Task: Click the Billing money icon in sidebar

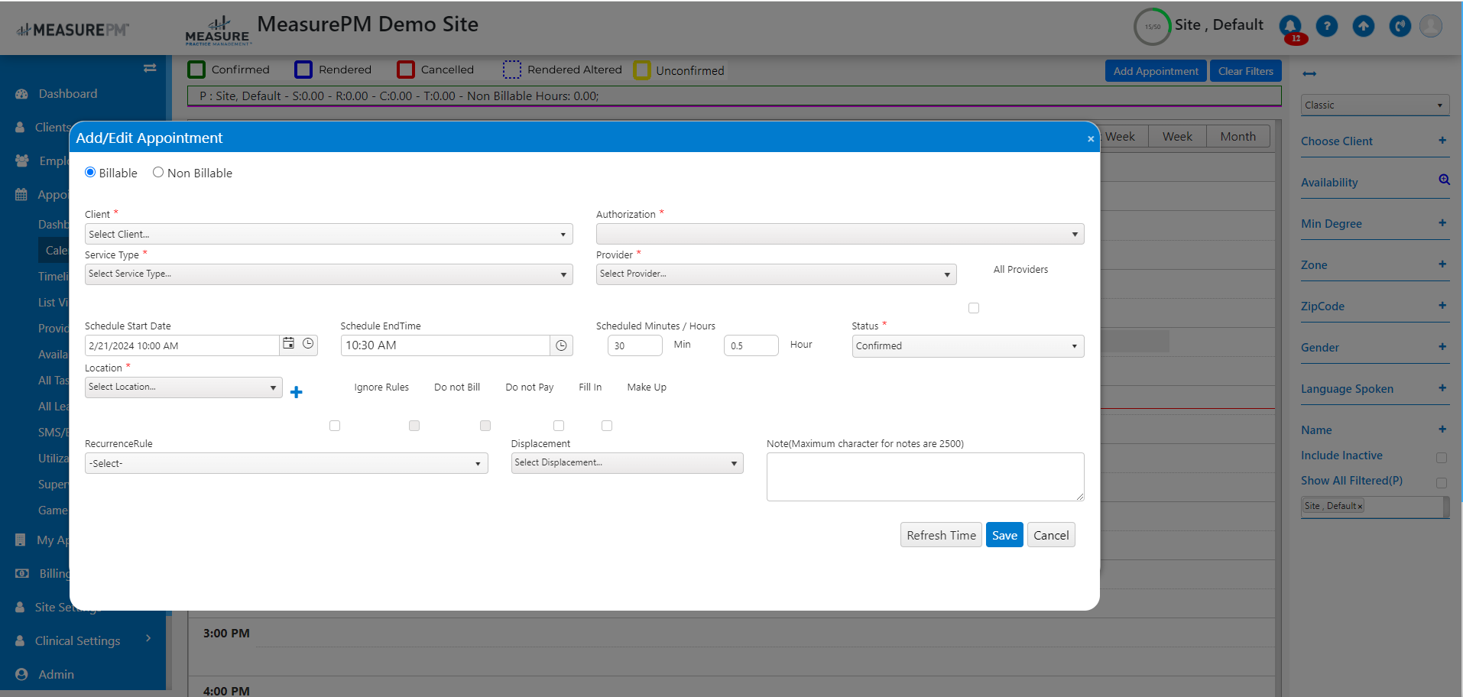Action: point(22,573)
